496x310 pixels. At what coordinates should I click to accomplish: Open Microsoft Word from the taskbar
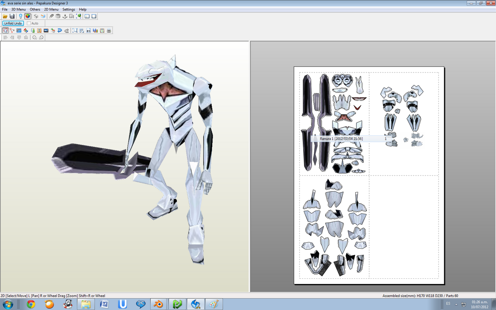[x=104, y=304]
